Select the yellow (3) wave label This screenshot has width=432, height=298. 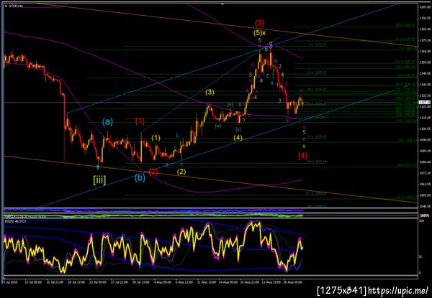tap(210, 93)
